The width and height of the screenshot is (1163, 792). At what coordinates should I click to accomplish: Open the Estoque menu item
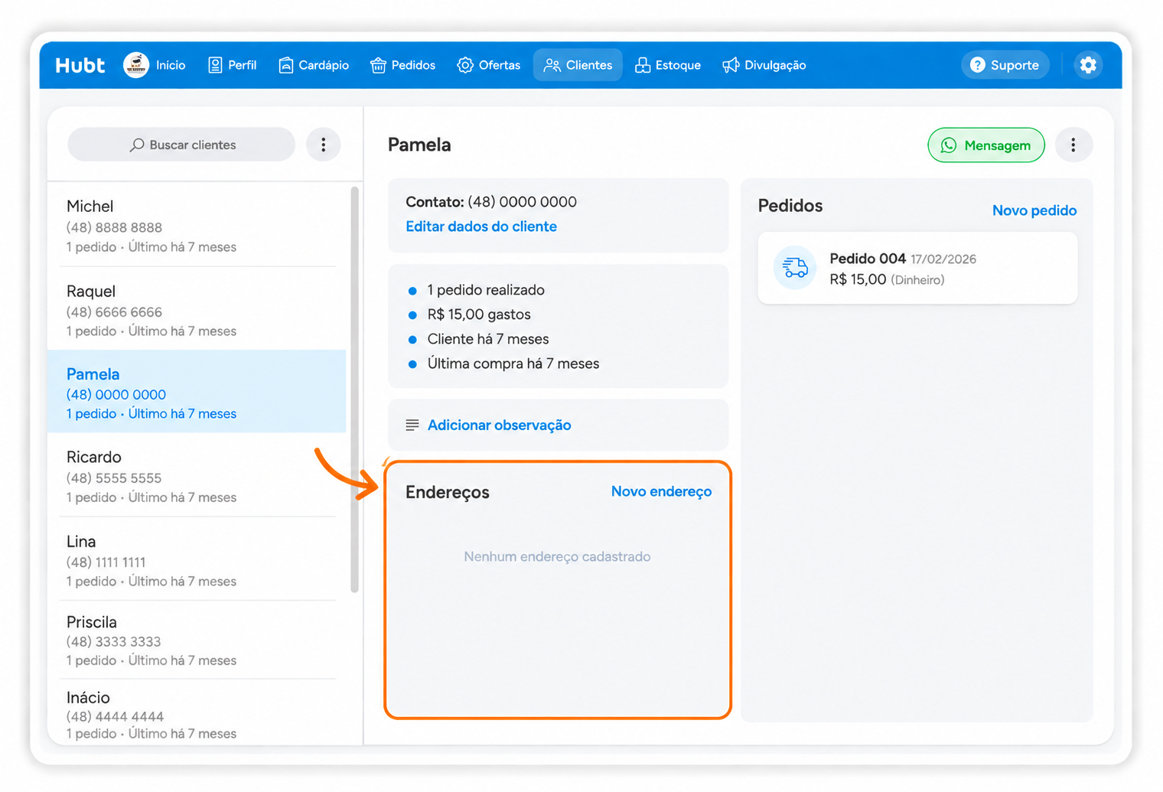pyautogui.click(x=668, y=65)
